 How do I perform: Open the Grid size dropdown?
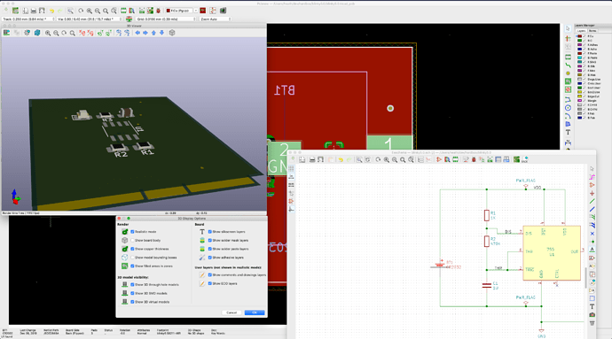tap(166, 19)
